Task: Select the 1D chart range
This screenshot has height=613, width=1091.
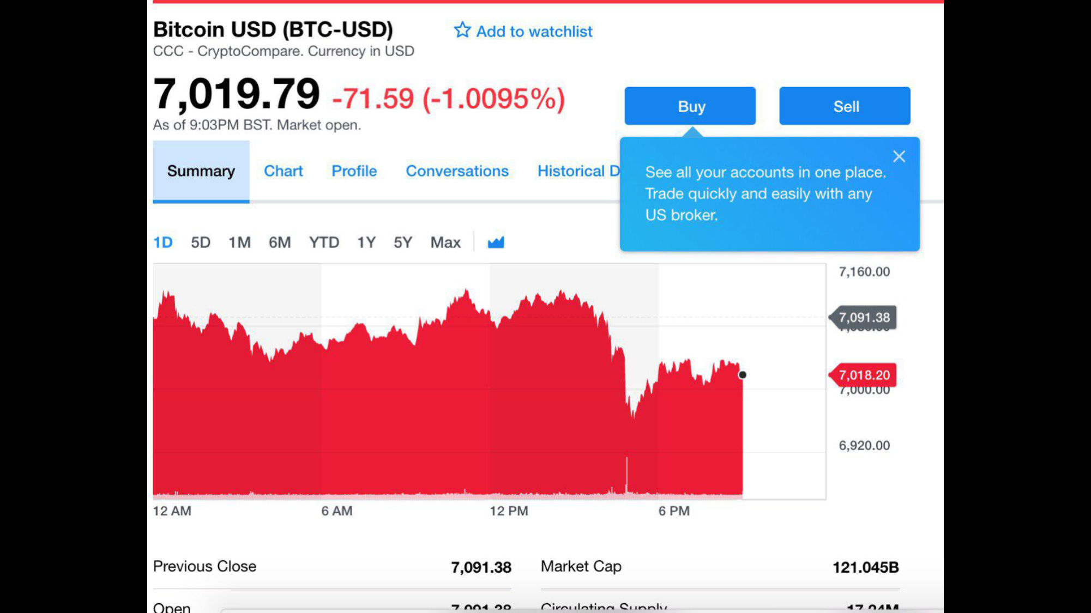Action: [x=162, y=242]
